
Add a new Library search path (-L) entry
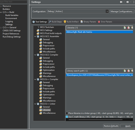tap(125, 71)
